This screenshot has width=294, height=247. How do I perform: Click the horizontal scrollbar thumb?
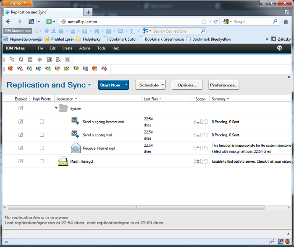pyautogui.click(x=136, y=208)
